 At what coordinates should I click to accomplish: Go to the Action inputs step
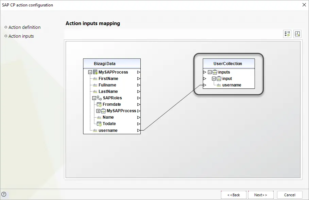[21, 36]
